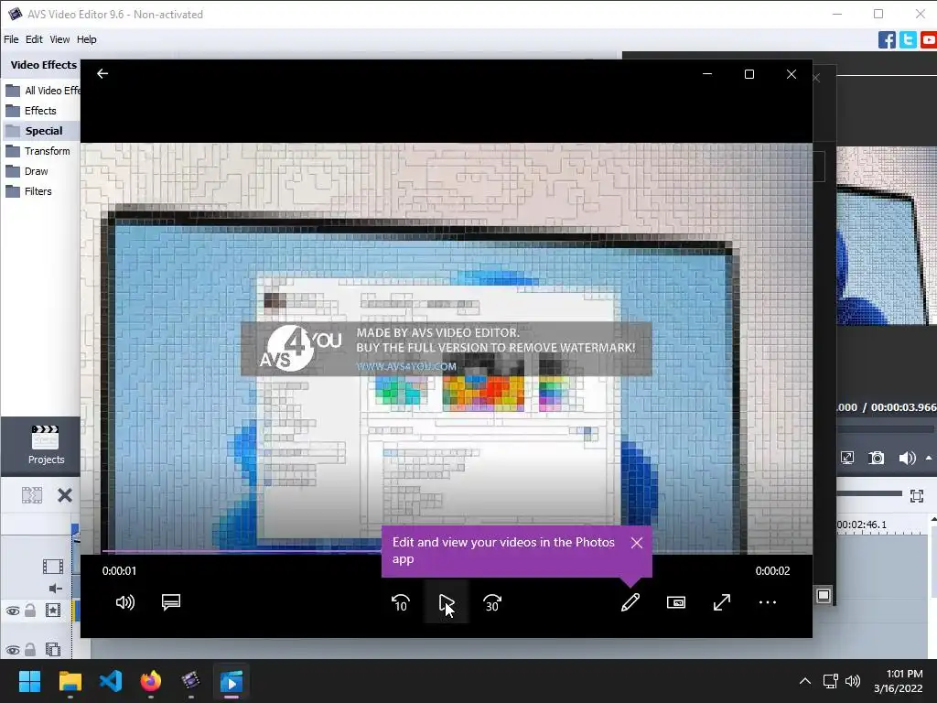Select the Draw effects folder
Screen dimensions: 937x703
(27, 171)
